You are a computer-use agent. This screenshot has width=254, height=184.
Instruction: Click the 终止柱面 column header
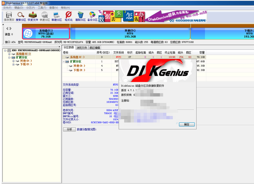(170, 53)
